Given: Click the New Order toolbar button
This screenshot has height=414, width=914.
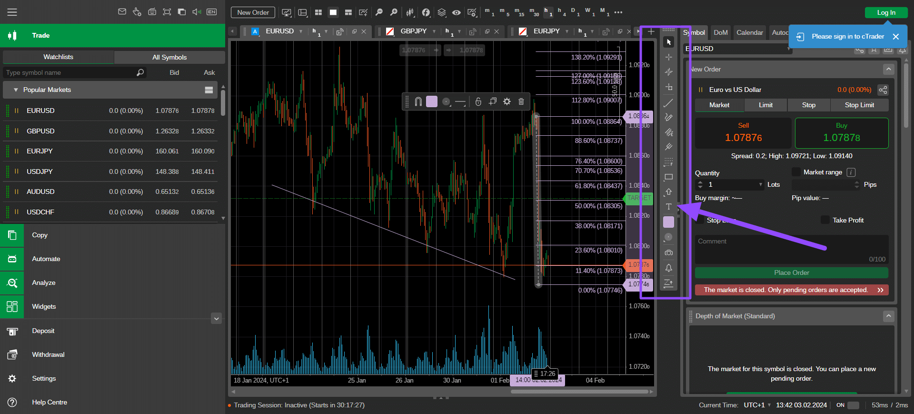Looking at the screenshot, I should click(x=253, y=12).
